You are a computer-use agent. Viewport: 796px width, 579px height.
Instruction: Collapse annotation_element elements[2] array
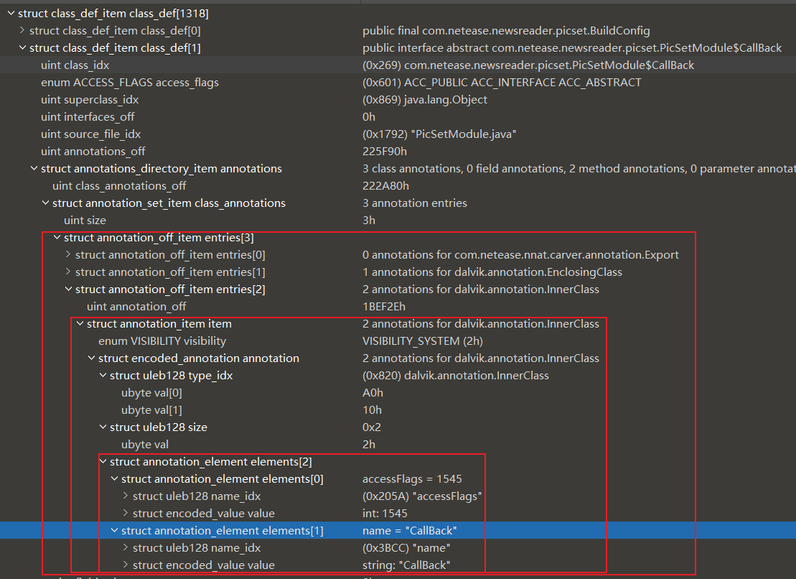[103, 462]
